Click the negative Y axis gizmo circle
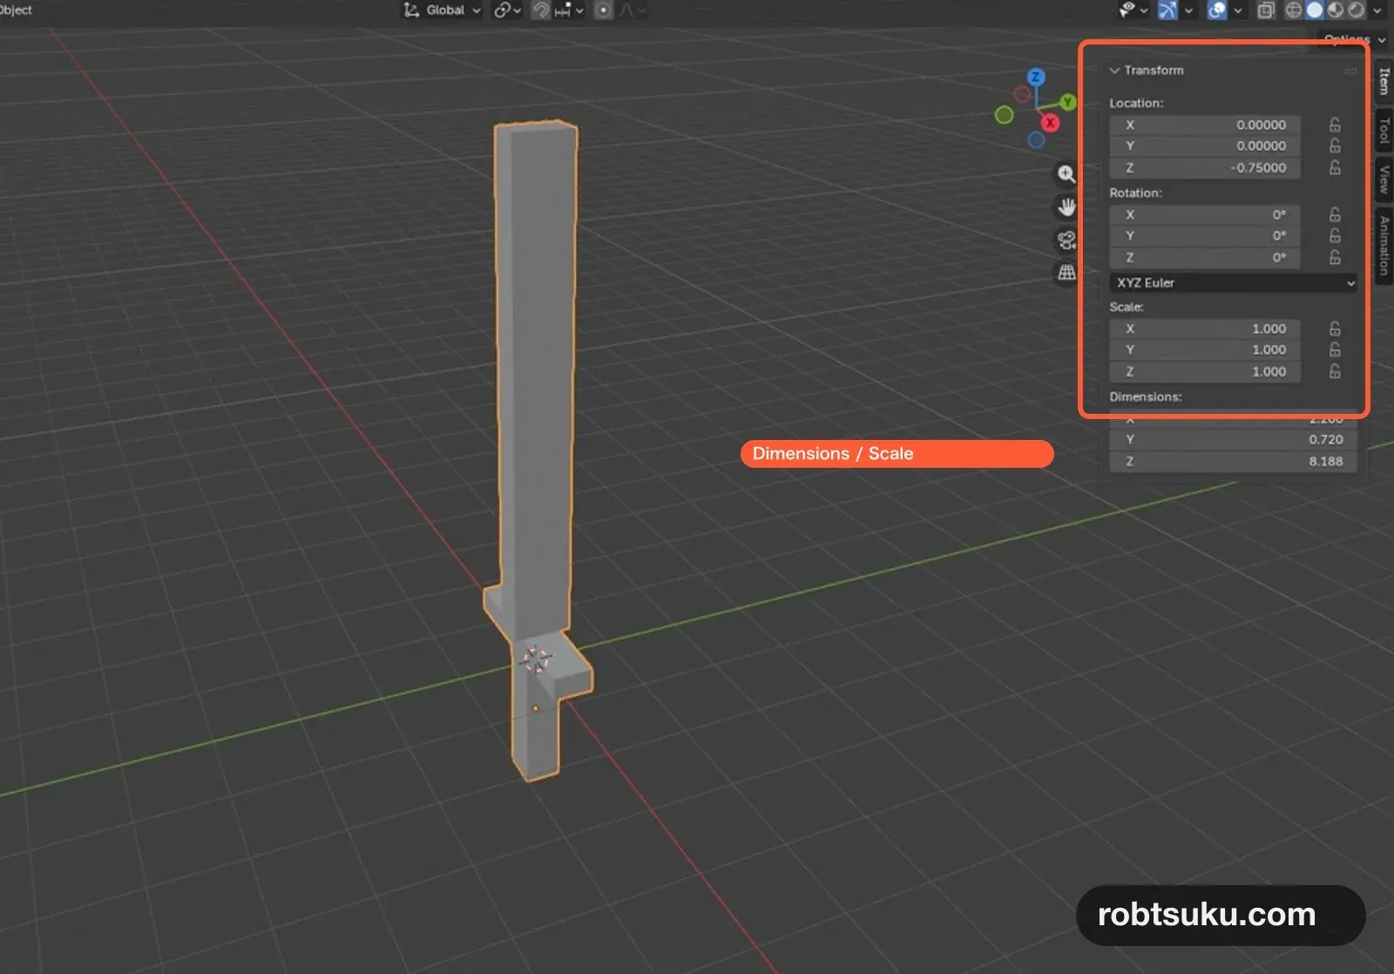This screenshot has height=974, width=1394. (1004, 115)
